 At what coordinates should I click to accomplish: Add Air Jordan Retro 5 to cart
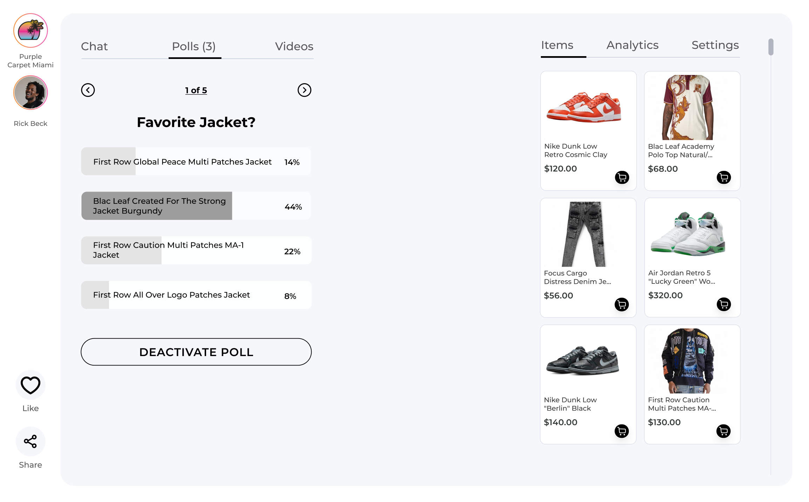pyautogui.click(x=723, y=304)
